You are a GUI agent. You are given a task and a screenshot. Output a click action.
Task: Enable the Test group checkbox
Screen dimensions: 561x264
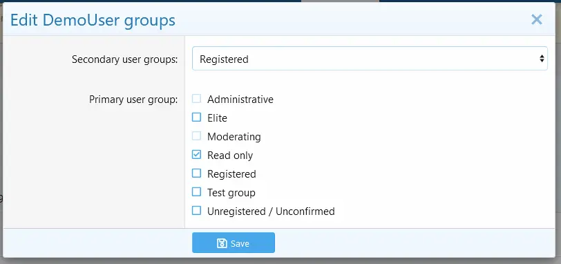click(196, 191)
